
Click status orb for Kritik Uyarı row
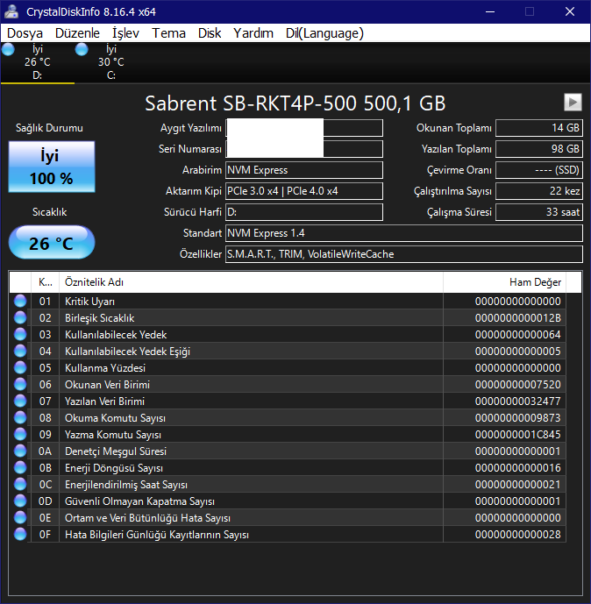(21, 302)
